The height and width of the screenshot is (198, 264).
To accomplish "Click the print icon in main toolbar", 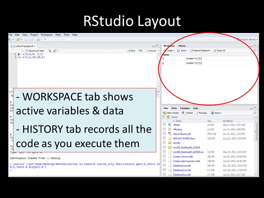I will [38, 40].
